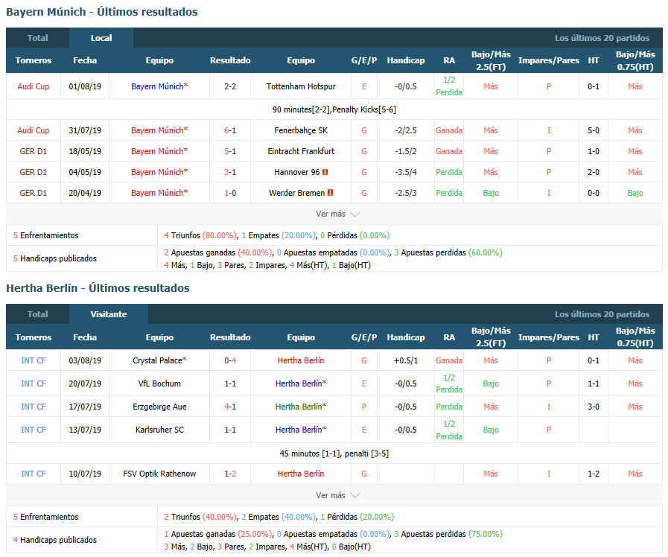The height and width of the screenshot is (557, 668).
Task: Open GER D1 tournament for 18/05/19 match
Action: click(x=34, y=151)
